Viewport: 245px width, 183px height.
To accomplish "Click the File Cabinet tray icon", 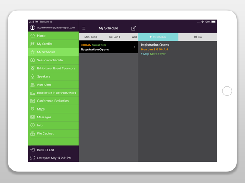I will click(32, 133).
